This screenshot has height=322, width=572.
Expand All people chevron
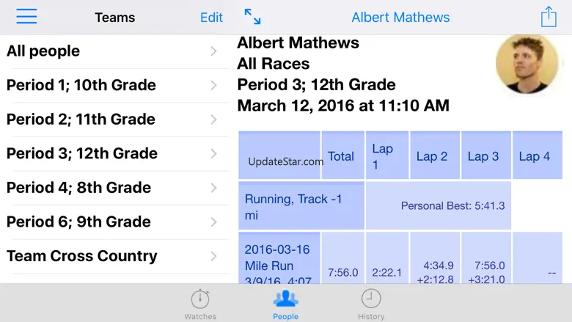(x=214, y=51)
